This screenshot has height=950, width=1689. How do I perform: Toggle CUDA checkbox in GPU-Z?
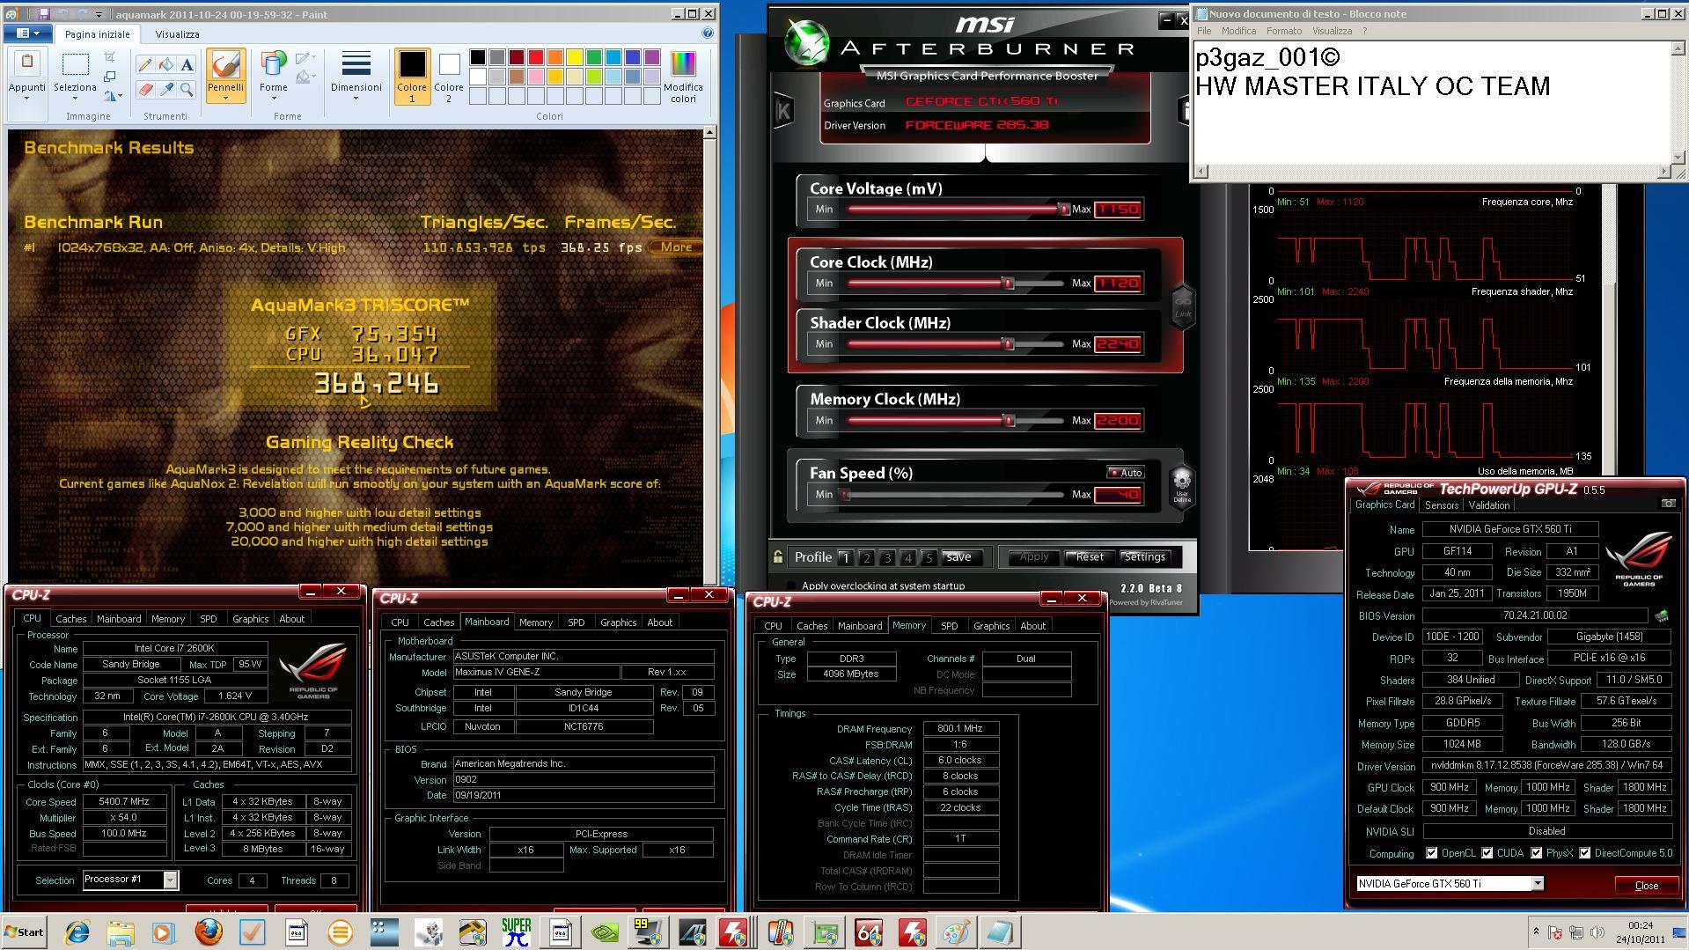pos(1487,853)
